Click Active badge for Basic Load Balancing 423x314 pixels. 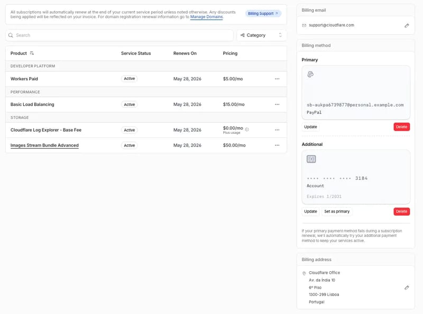(x=129, y=104)
